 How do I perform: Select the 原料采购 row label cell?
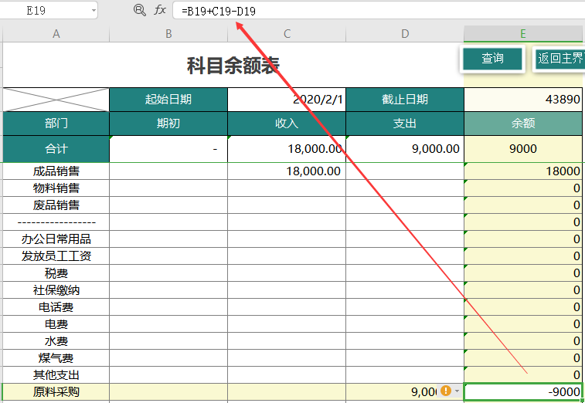56,392
